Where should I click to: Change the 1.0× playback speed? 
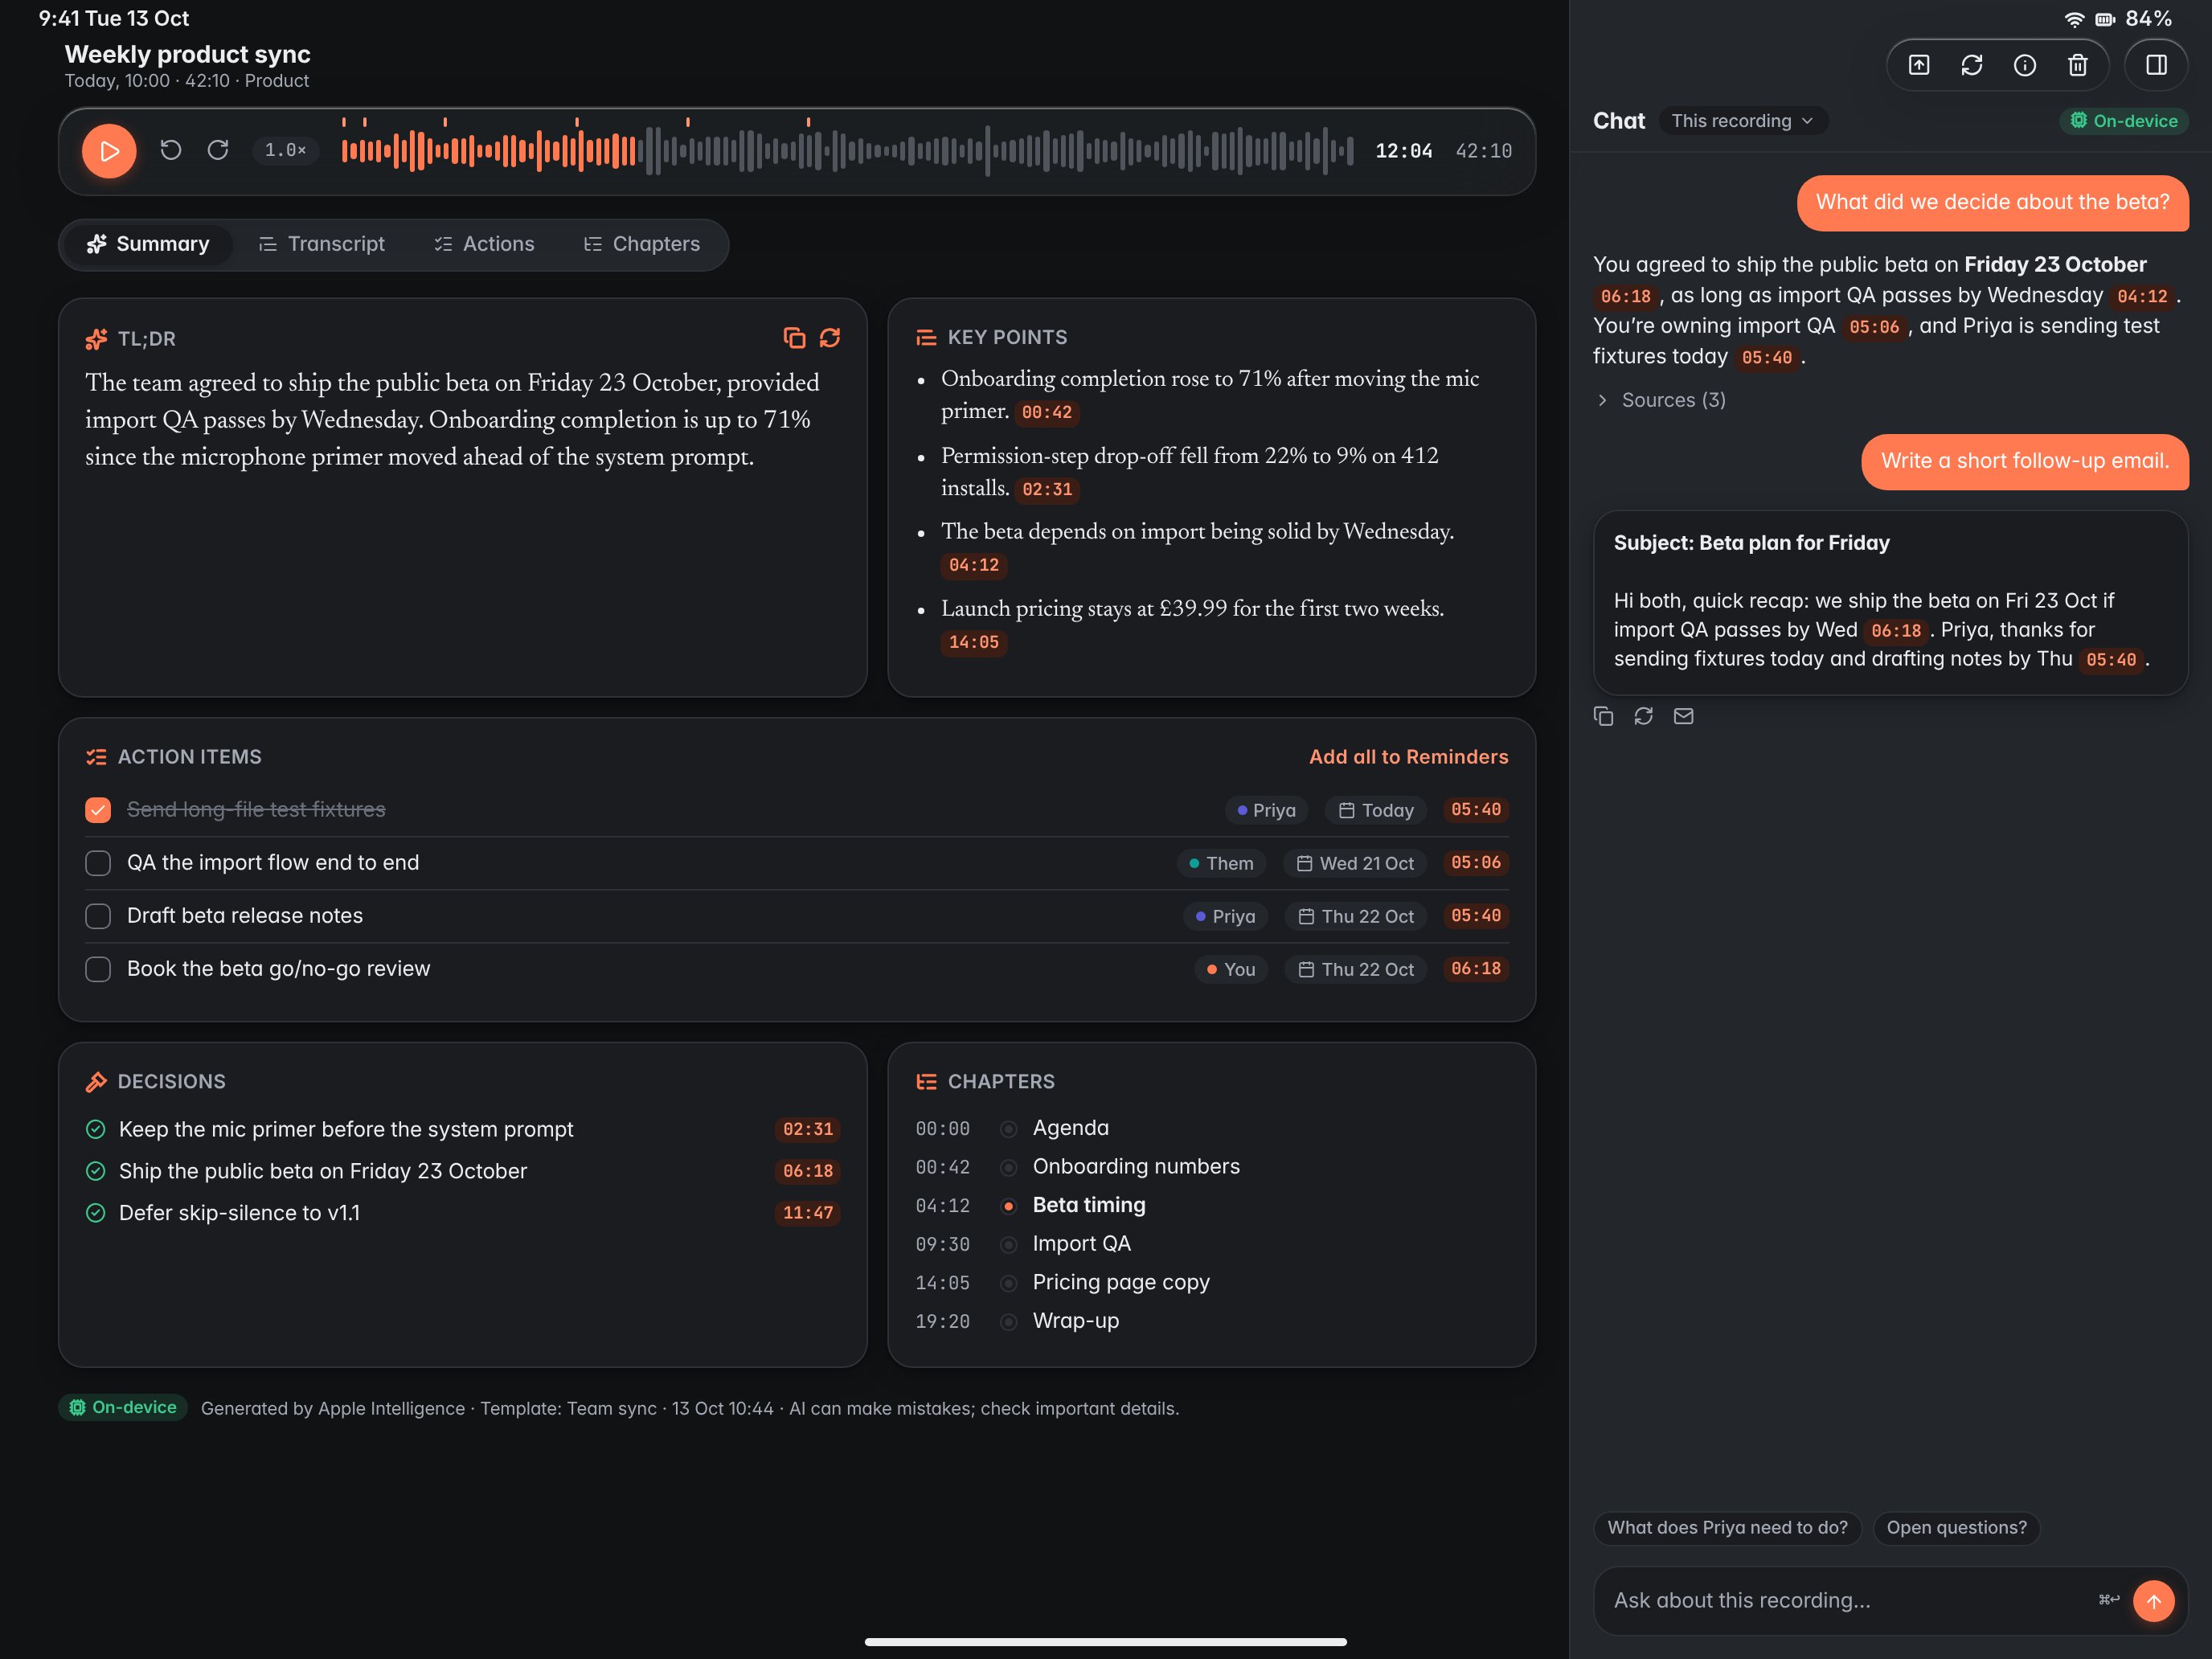pos(285,150)
